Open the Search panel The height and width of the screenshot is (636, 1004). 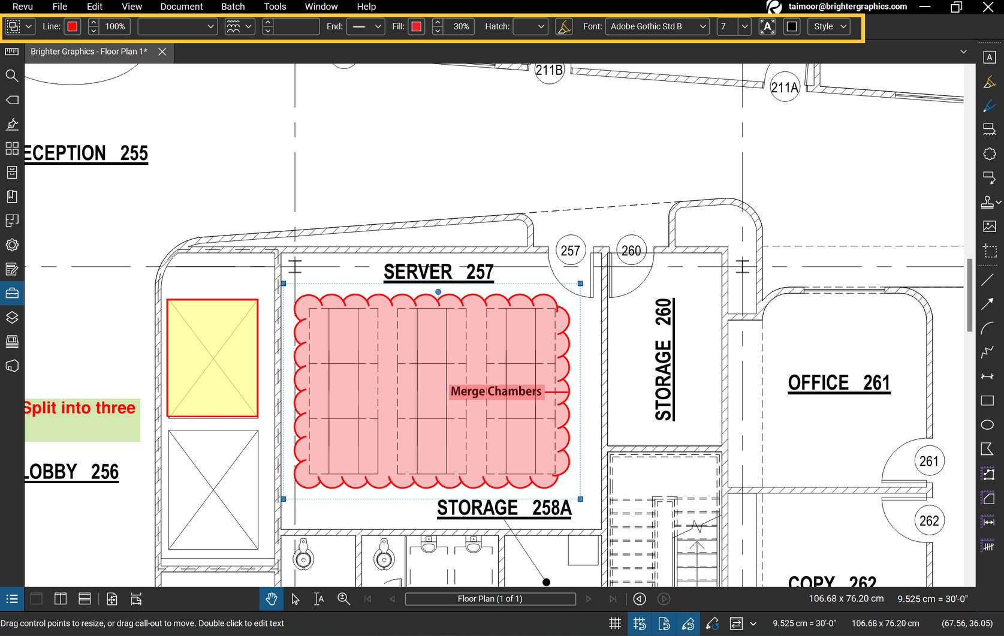point(12,76)
